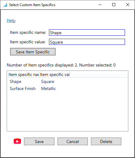Image resolution: width=135 pixels, height=158 pixels.
Task: Click the Delete button
Action: pos(106,142)
